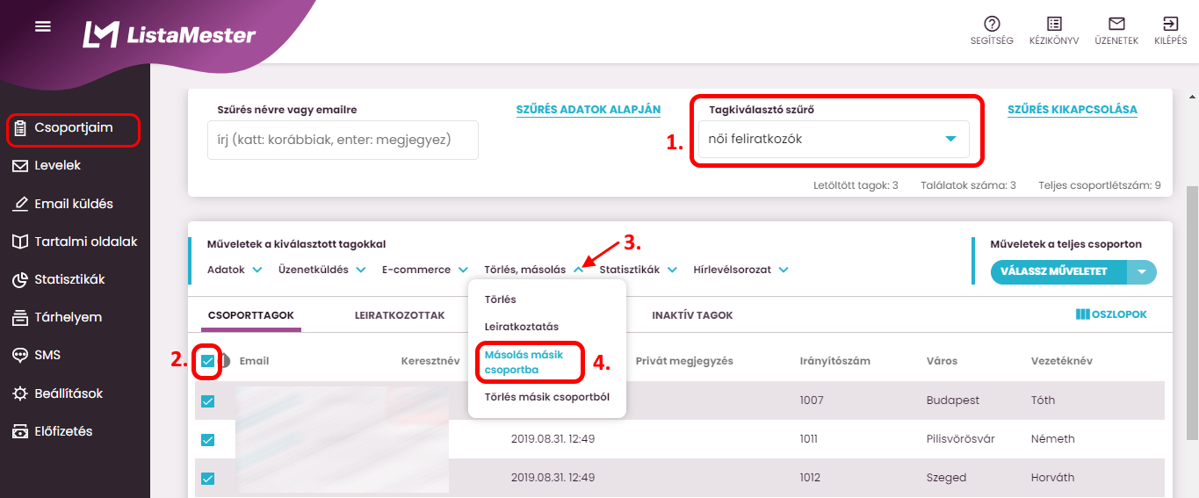Click the Tárhelyem storage icon
This screenshot has width=1199, height=498.
[x=20, y=318]
